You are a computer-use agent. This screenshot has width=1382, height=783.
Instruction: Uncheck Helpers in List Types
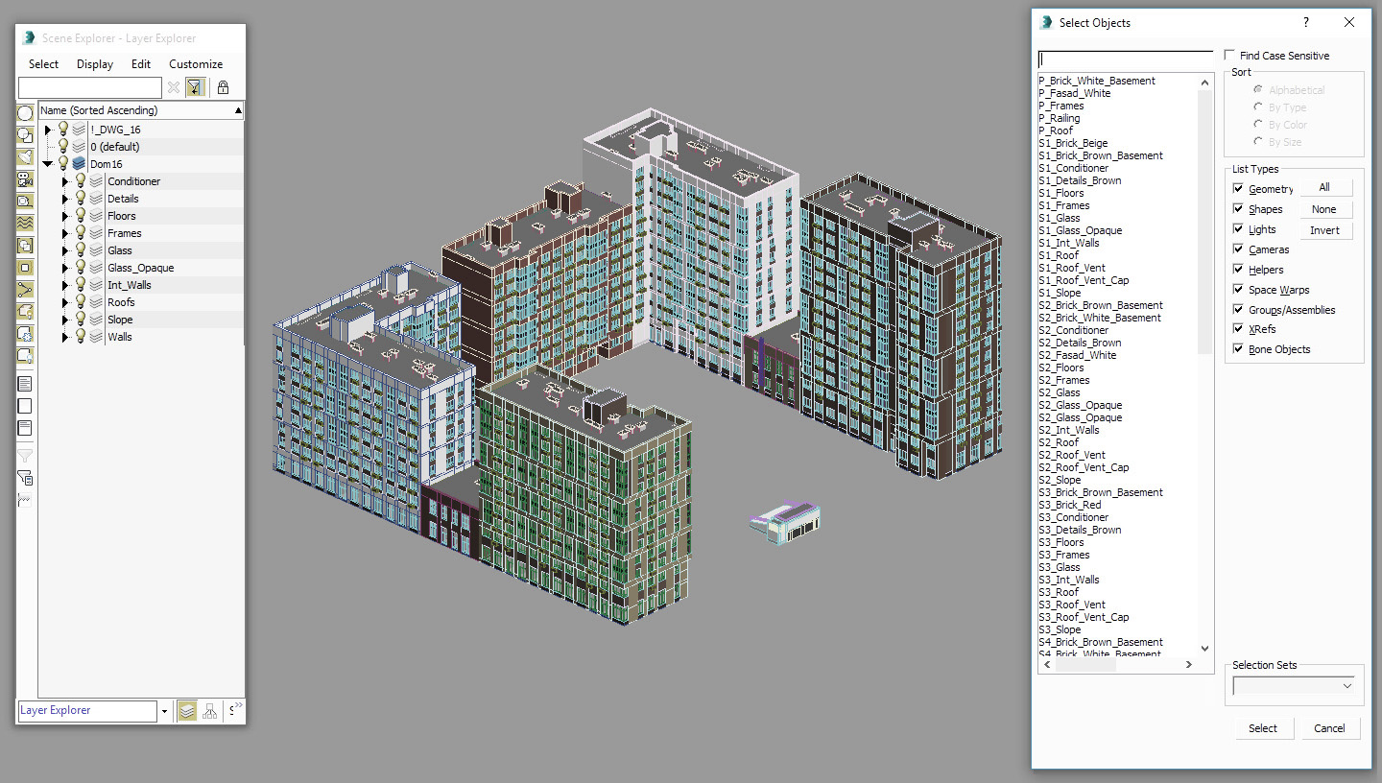tap(1239, 270)
